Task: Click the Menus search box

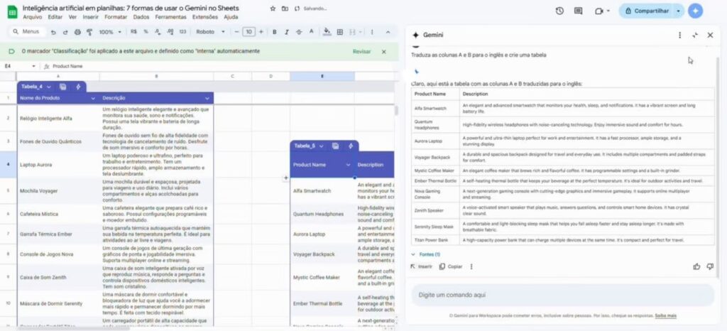Action: coord(27,31)
